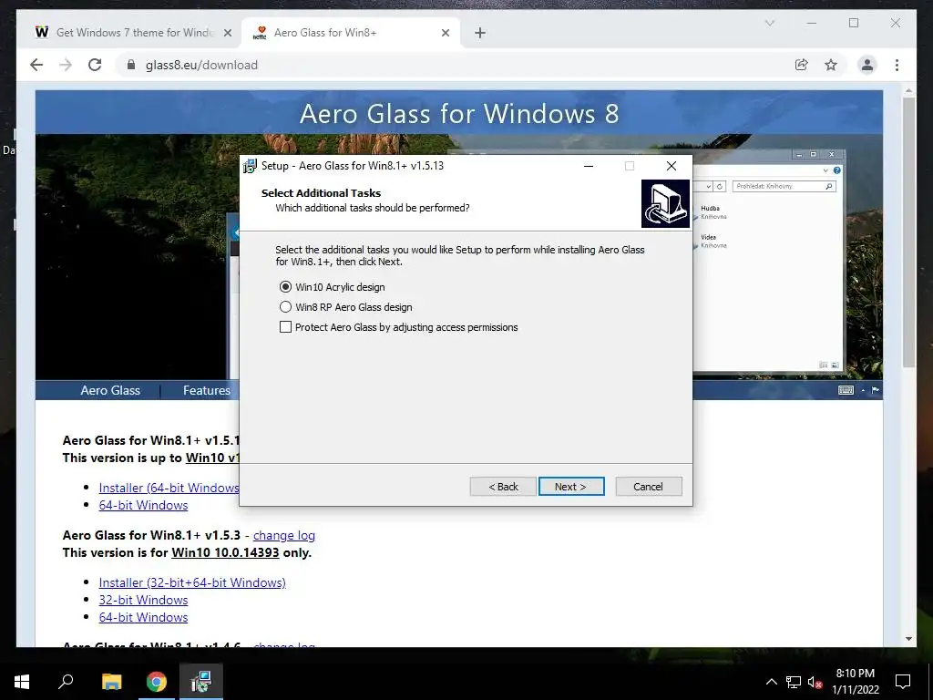
Task: Open network status tray icon
Action: (x=794, y=682)
